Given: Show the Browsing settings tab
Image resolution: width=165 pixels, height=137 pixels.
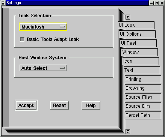Looking at the screenshot, I should tap(143, 88).
